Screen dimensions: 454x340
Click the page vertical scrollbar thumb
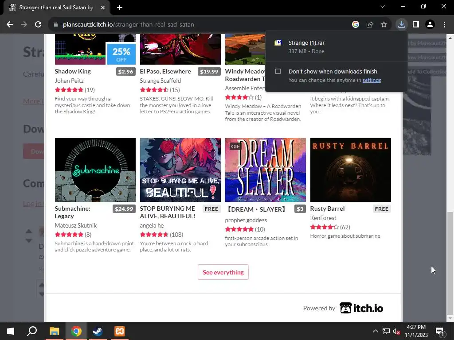(x=450, y=263)
